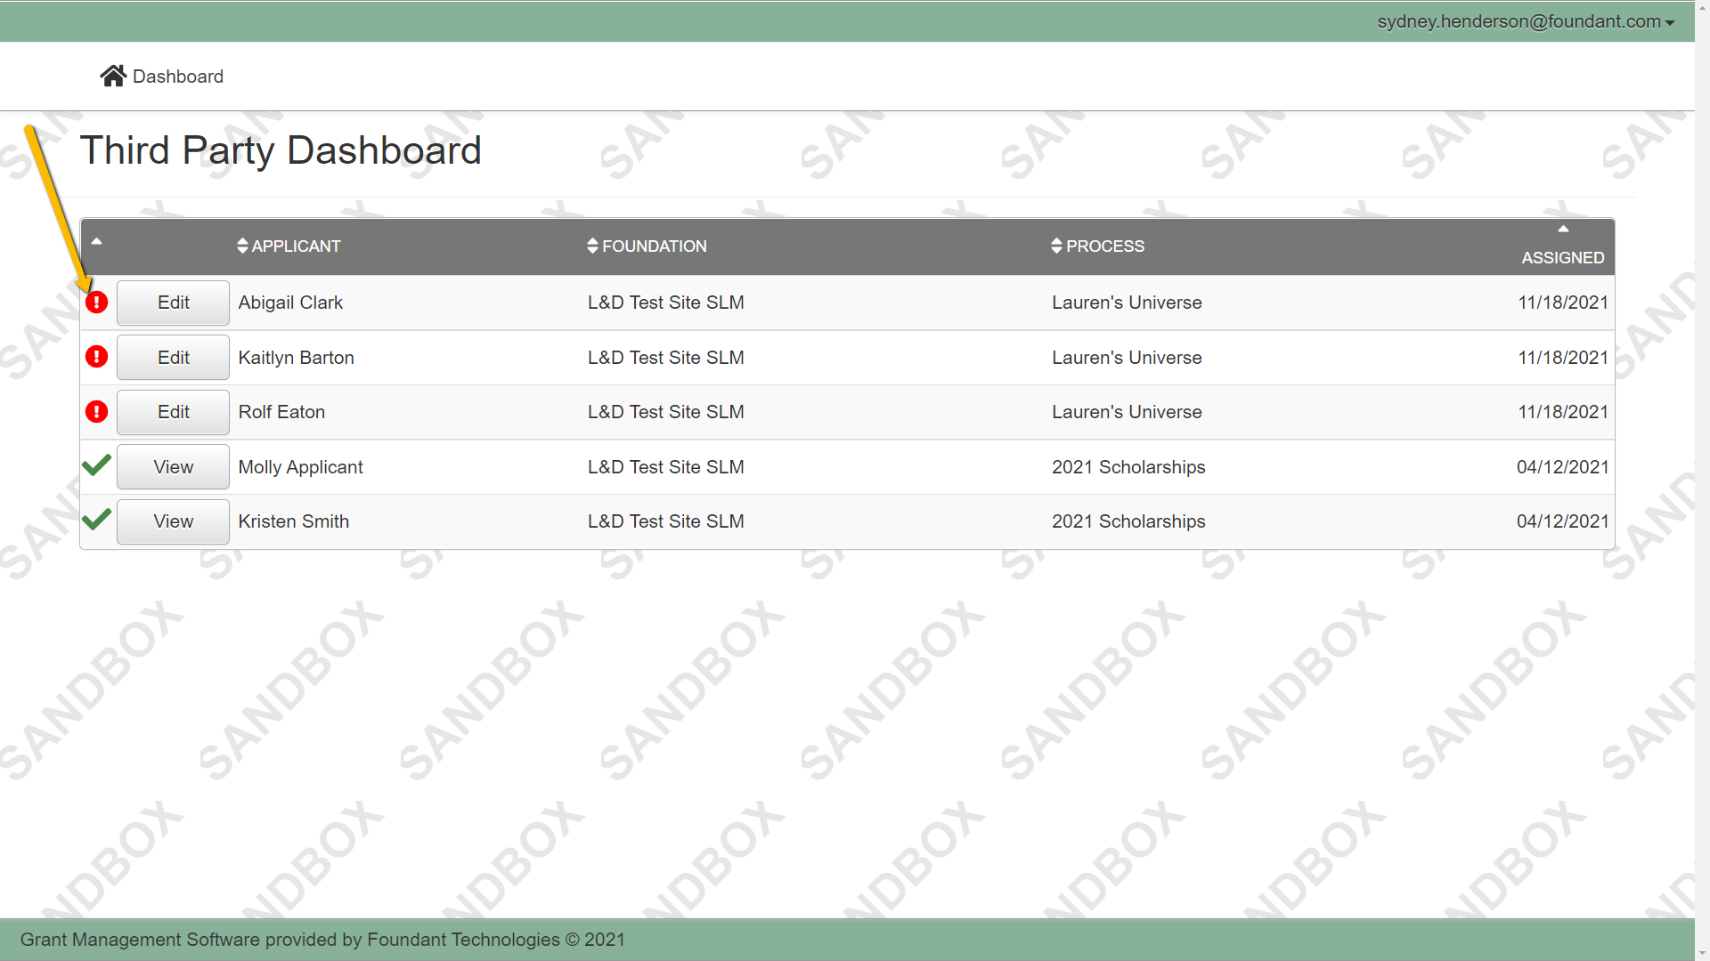Click the Foundant Technologies footer text
Viewport: 1710px width, 961px height.
coord(322,940)
